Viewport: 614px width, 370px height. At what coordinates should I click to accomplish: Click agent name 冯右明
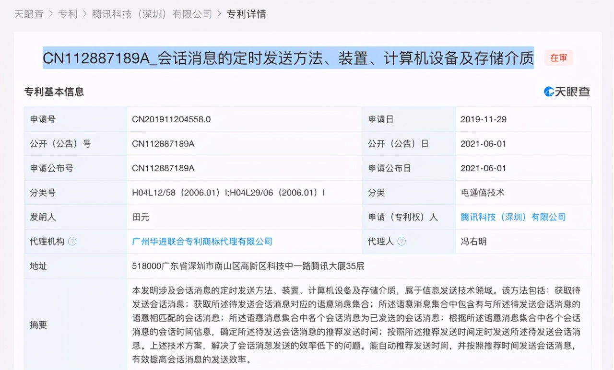[473, 242]
